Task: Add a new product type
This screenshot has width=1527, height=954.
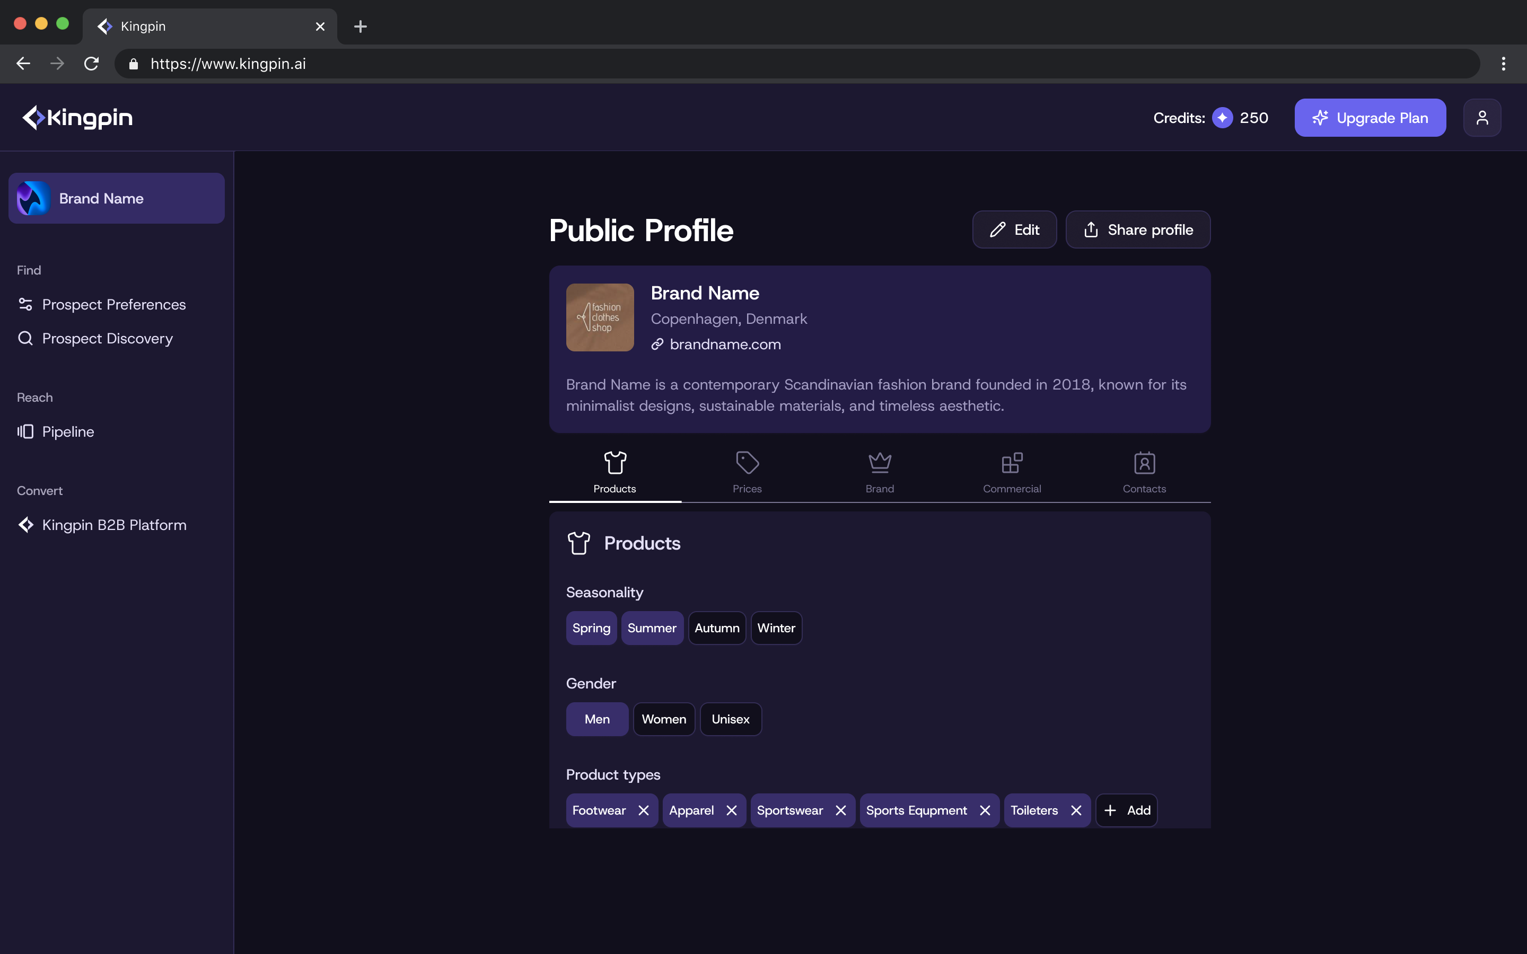Action: coord(1126,810)
